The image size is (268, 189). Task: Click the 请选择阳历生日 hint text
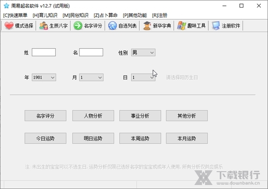coord(182,77)
